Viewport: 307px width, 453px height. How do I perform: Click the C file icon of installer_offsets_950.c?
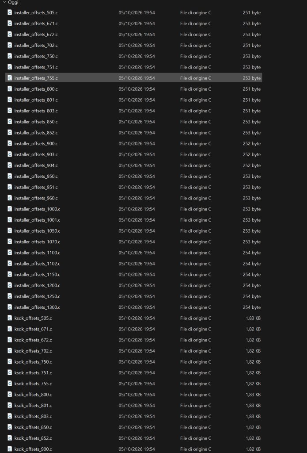pyautogui.click(x=10, y=176)
